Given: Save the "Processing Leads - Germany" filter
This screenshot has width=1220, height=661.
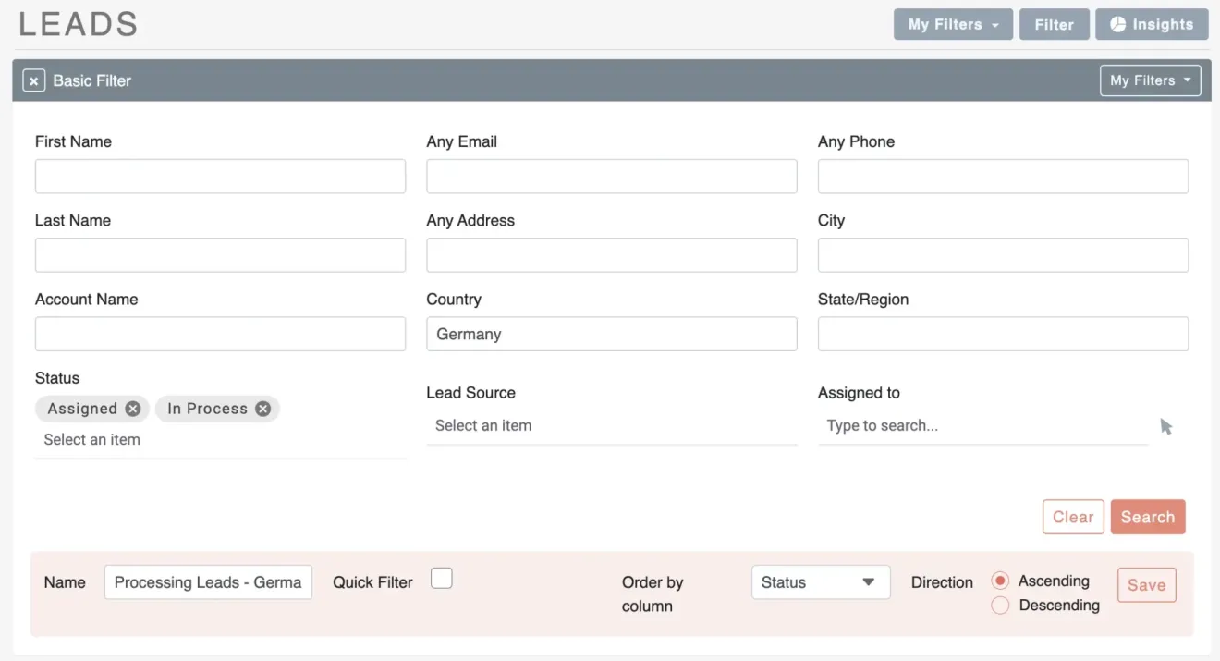Looking at the screenshot, I should (1146, 584).
